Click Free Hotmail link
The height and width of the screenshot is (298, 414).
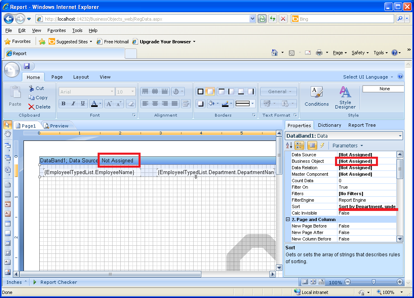pos(113,42)
